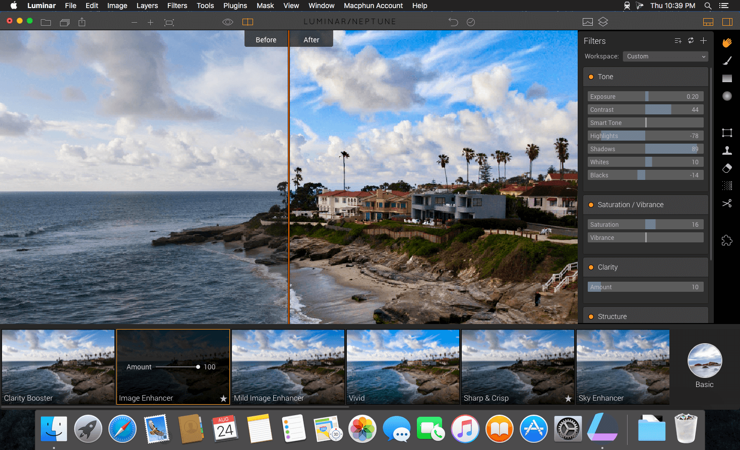This screenshot has height=450, width=740.
Task: Open batch processing stacked-windows icon
Action: pos(65,22)
